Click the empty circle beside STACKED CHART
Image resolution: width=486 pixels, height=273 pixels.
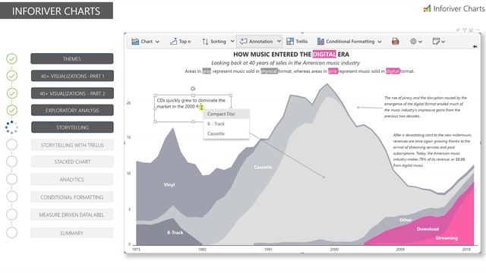(x=12, y=162)
